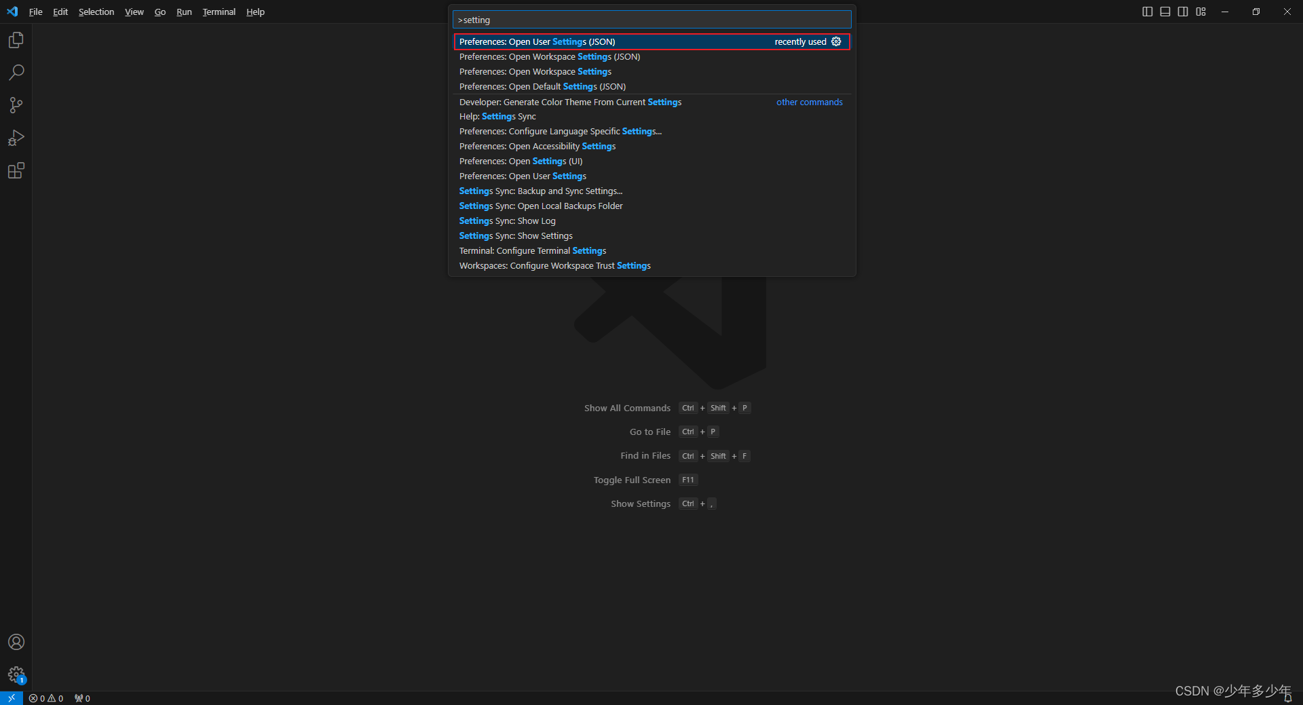The height and width of the screenshot is (705, 1303).
Task: Click the remote connection icon in the status bar
Action: (x=11, y=698)
